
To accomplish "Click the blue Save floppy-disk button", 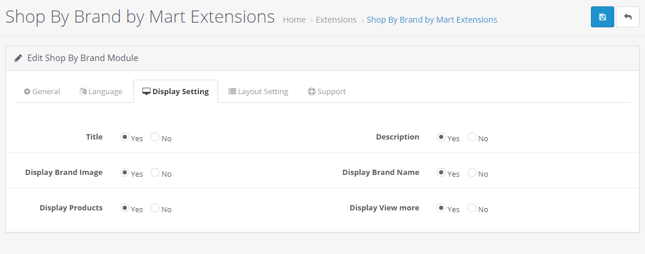I will point(602,17).
